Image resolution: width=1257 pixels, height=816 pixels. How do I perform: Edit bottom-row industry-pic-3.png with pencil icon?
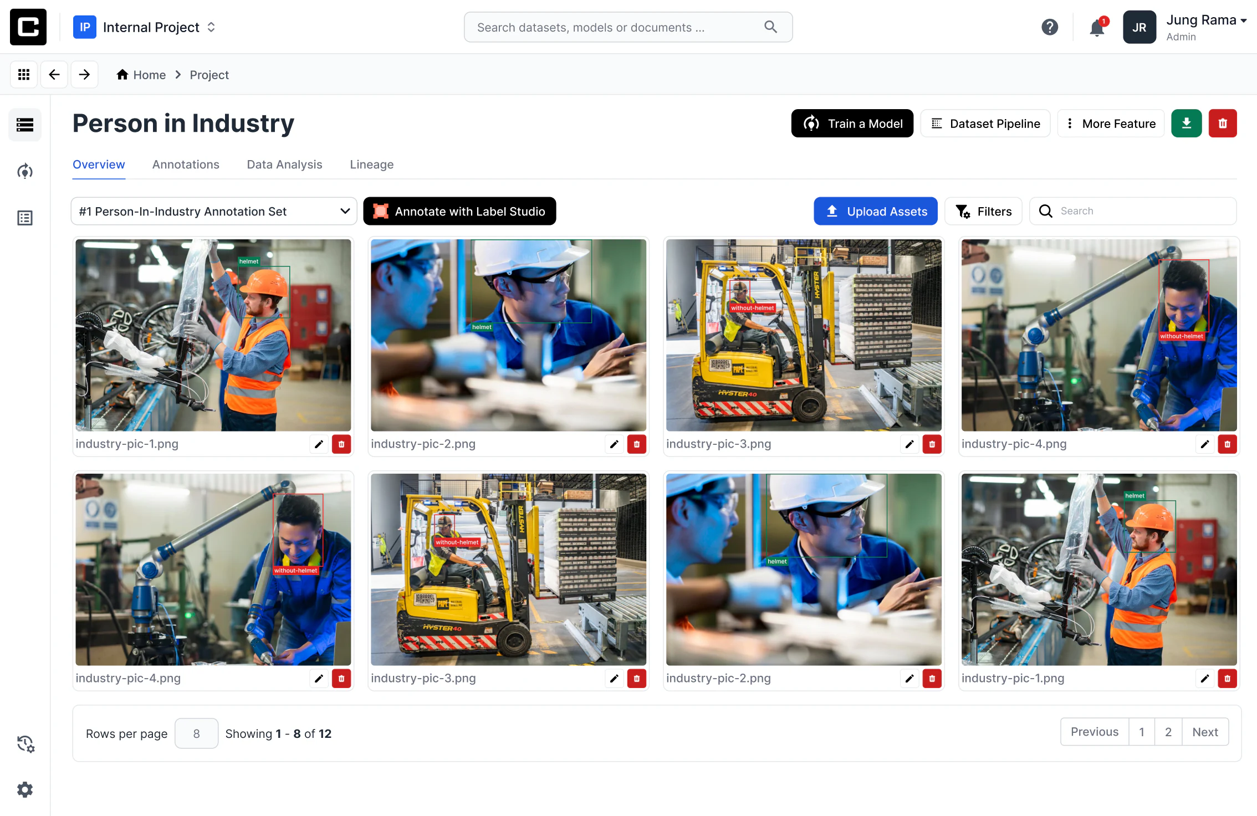click(615, 679)
